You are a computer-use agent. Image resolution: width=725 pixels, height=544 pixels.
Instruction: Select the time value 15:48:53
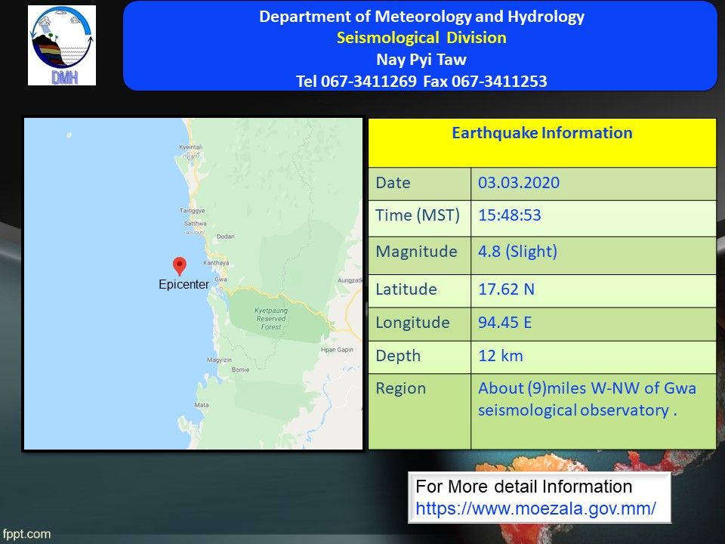(509, 215)
